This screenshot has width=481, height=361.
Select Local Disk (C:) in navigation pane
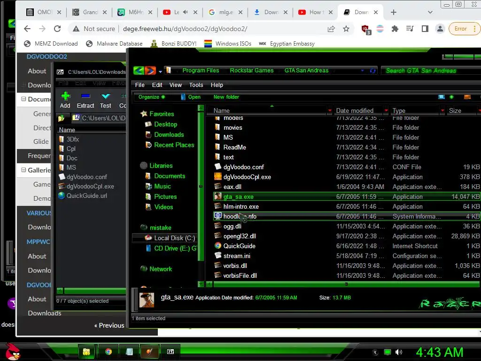coord(174,238)
